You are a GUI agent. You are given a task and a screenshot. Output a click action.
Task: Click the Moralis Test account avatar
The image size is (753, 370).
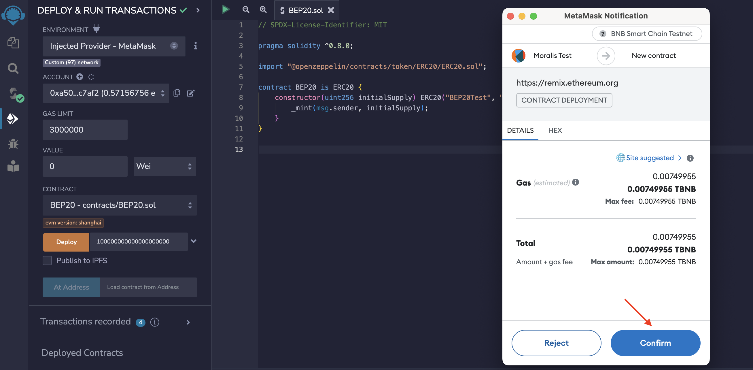[x=519, y=56]
